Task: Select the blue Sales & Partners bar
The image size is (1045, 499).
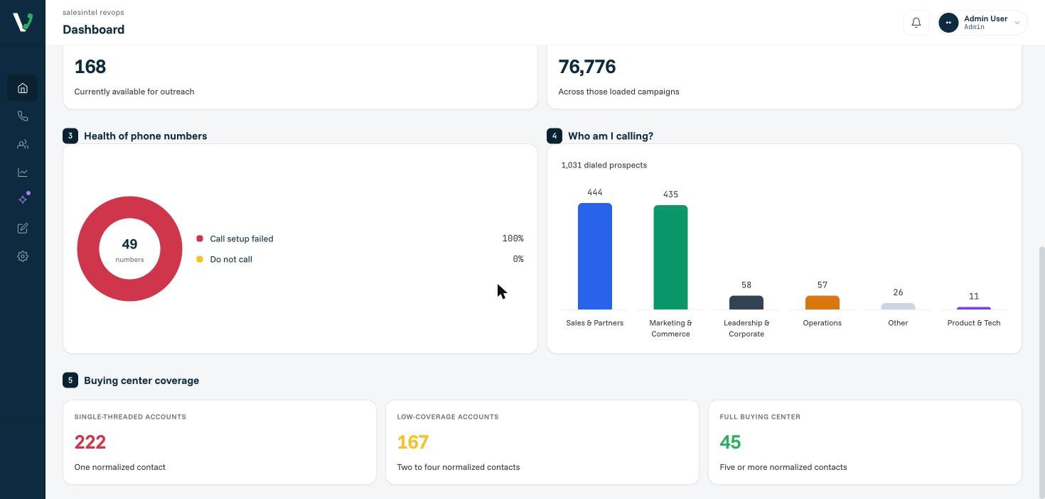Action: click(595, 256)
